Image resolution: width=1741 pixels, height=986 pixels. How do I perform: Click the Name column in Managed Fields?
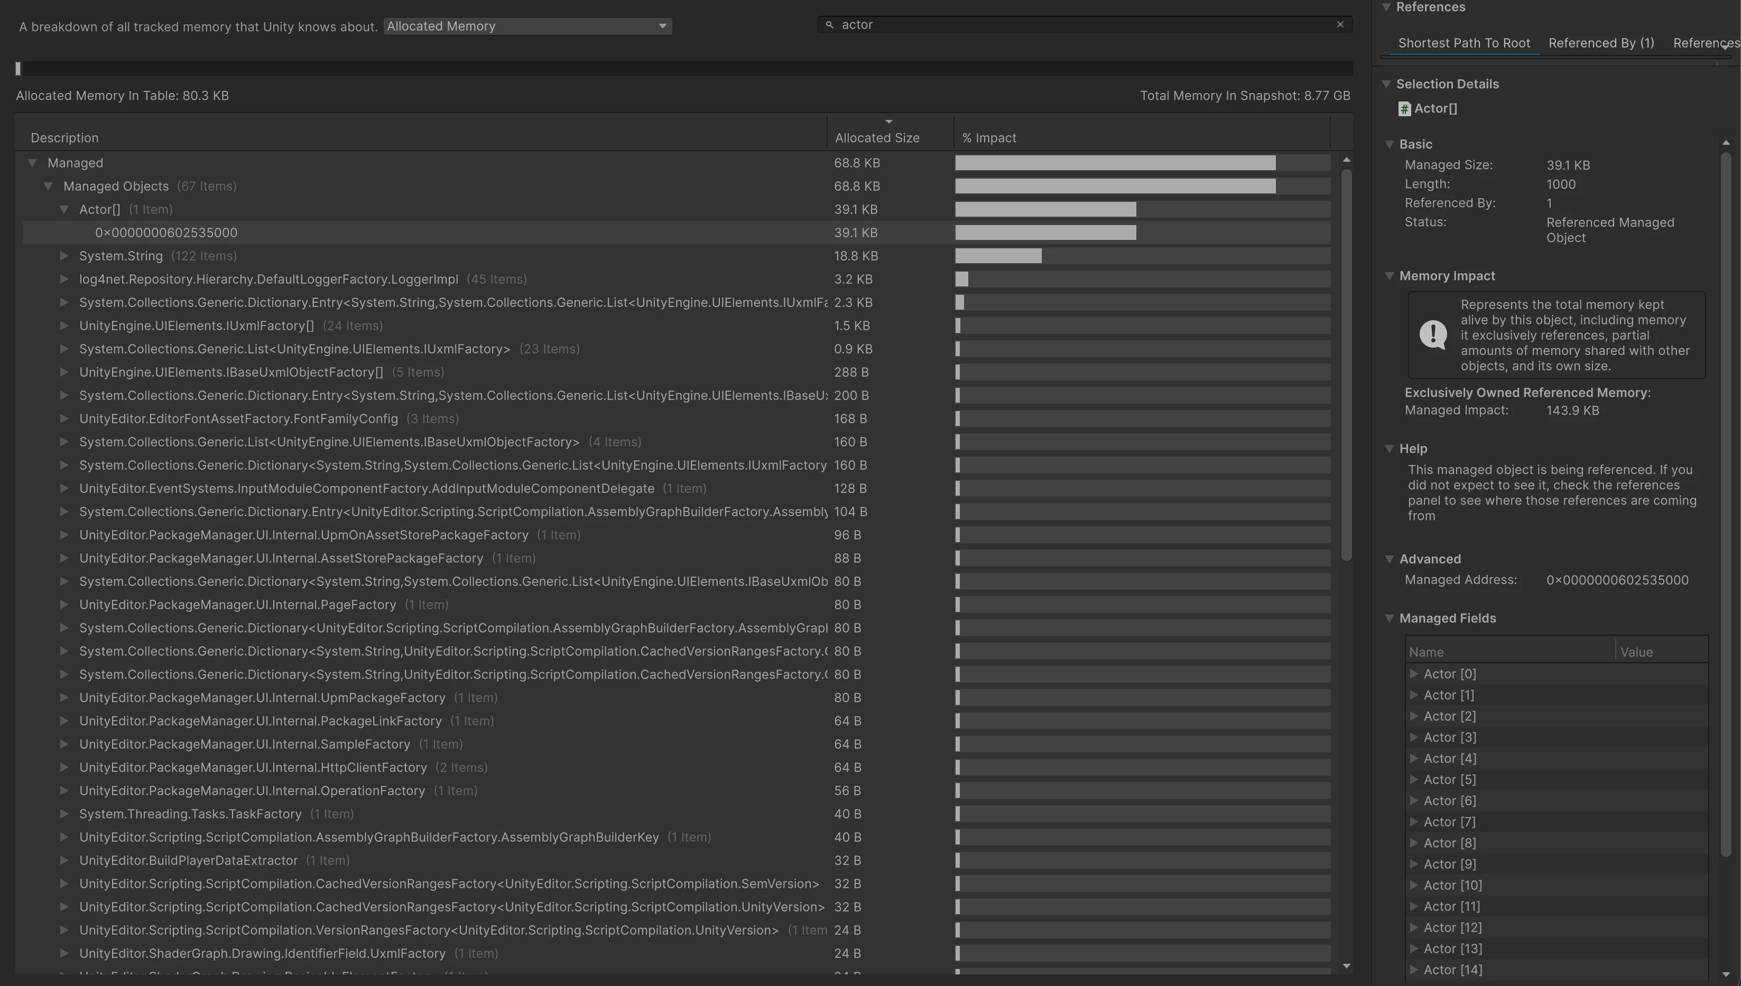[1510, 652]
